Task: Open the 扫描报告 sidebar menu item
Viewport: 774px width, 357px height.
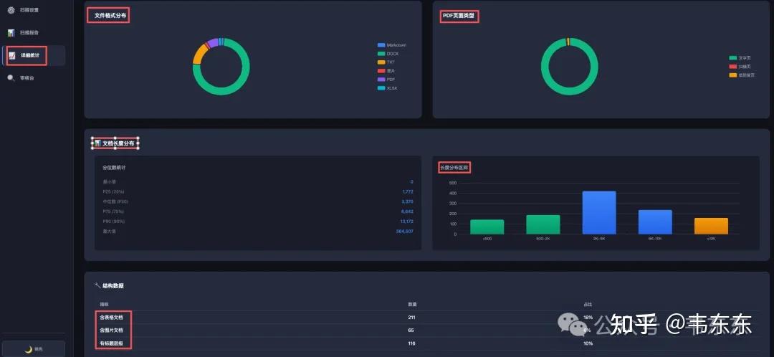Action: tap(29, 32)
